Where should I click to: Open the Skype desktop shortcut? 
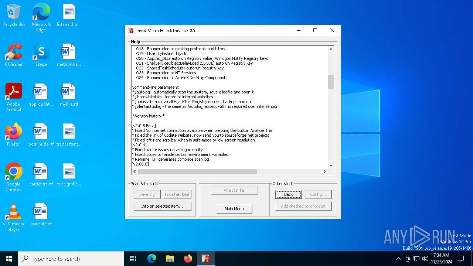click(x=41, y=55)
